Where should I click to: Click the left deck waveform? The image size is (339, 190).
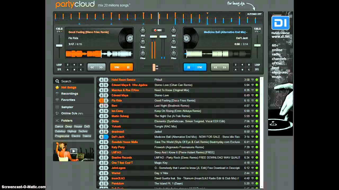(x=99, y=54)
